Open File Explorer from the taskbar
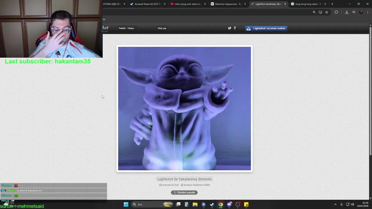Viewport: 372px width, 209px height. (x=195, y=204)
